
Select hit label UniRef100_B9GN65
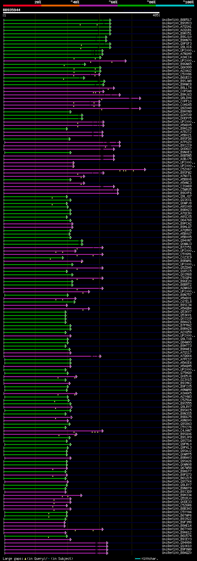tap(177, 64)
